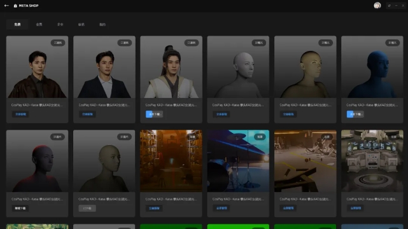
Task: Open the orange warehouse shelves scene thumbnail
Action: pos(171,161)
